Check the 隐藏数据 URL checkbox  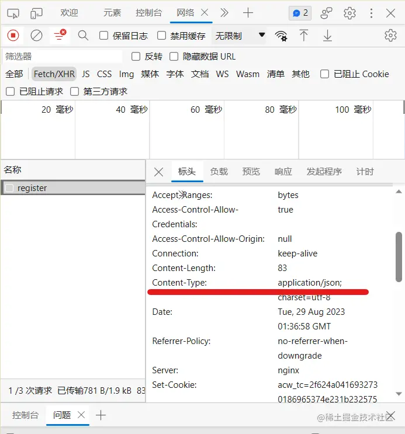pos(174,57)
